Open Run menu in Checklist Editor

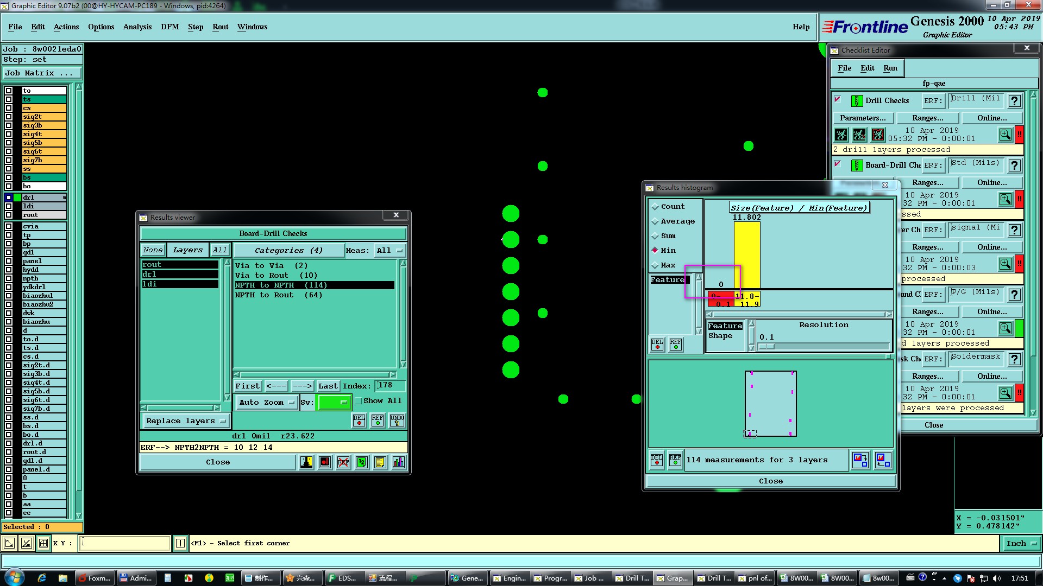(x=890, y=68)
